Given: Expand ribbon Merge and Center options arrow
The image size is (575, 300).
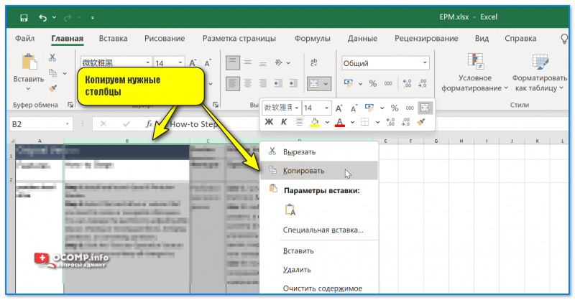Looking at the screenshot, I should pyautogui.click(x=326, y=84).
